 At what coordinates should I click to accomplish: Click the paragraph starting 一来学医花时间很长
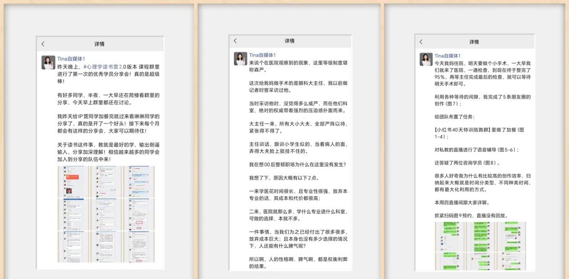[299, 195]
